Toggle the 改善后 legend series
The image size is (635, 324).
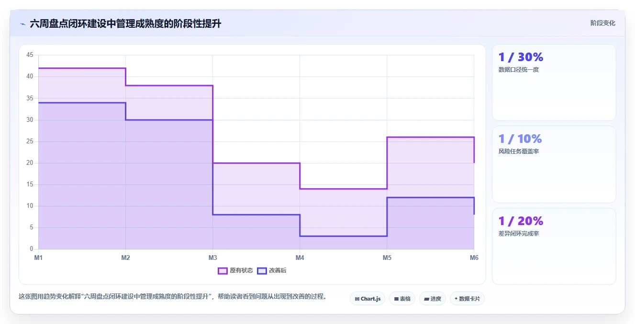(272, 270)
